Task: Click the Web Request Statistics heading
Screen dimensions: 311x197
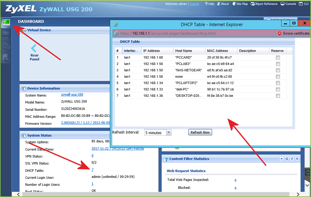Action: click(x=186, y=171)
